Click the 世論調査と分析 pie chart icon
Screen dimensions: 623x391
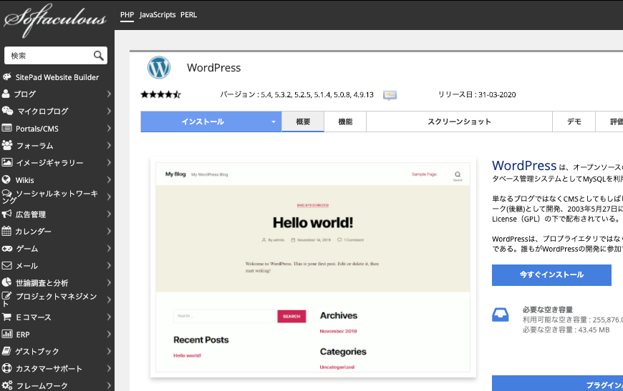(x=6, y=282)
